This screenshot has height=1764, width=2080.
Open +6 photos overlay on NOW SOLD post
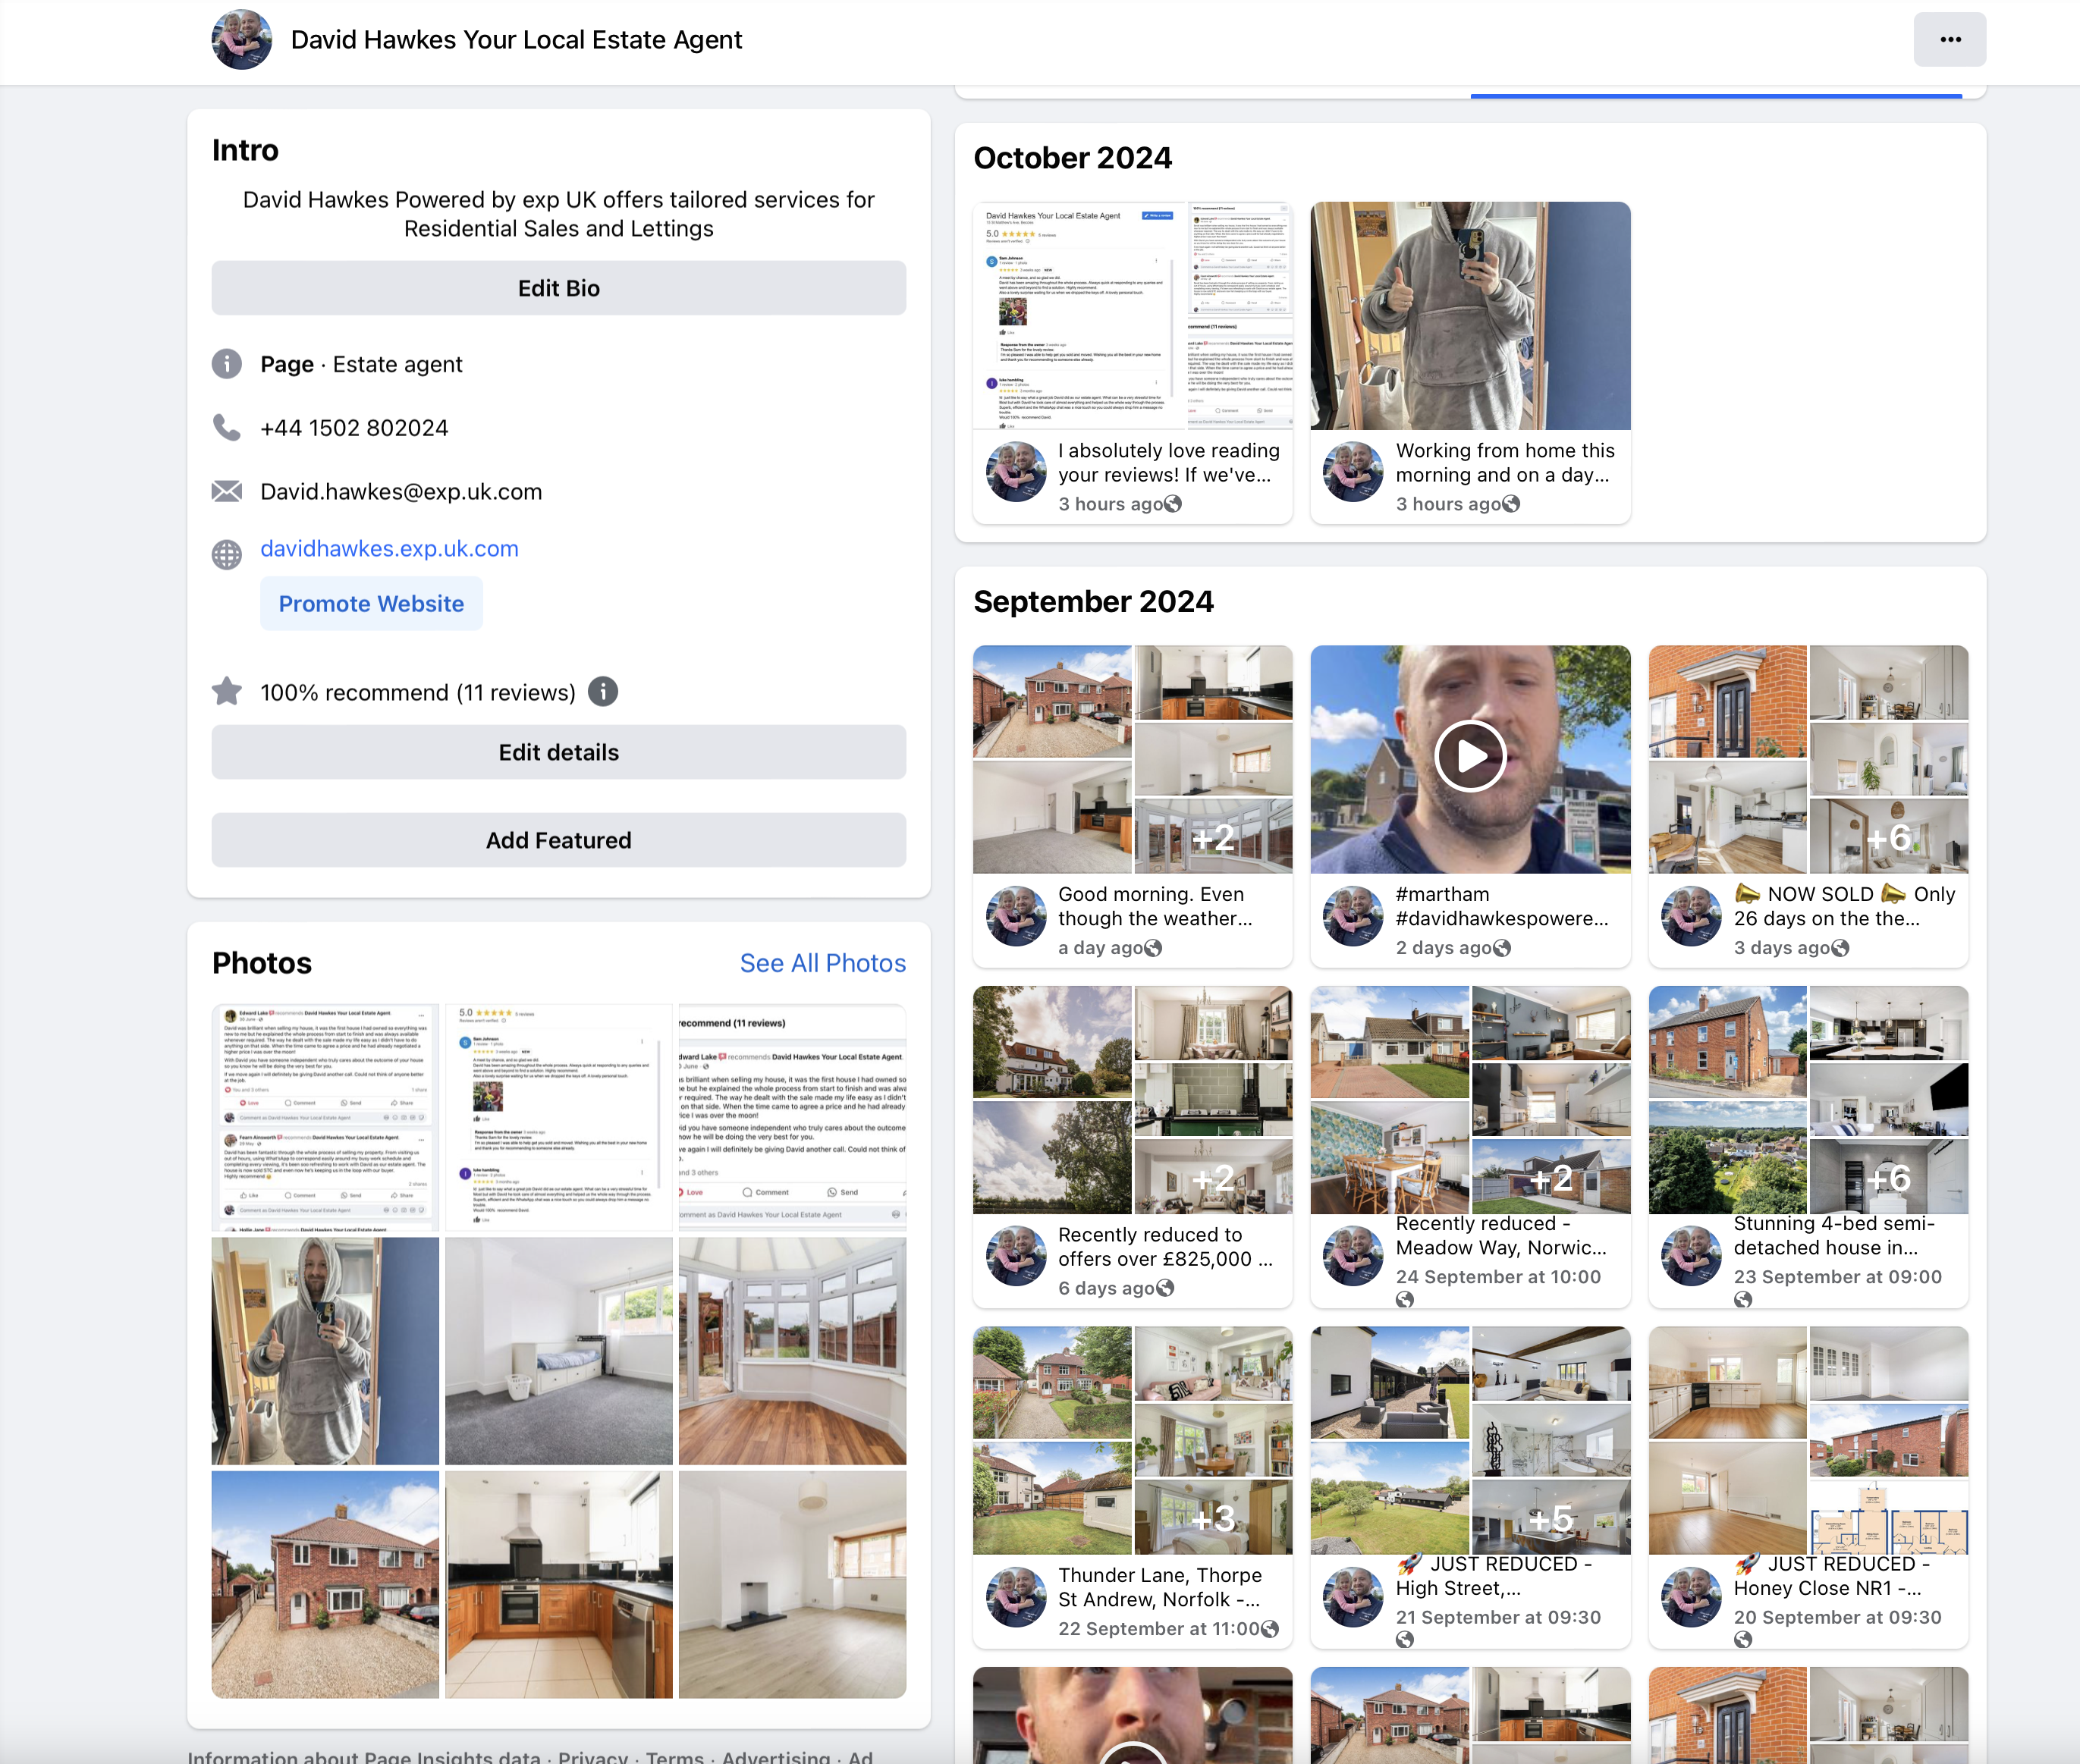coord(1889,837)
